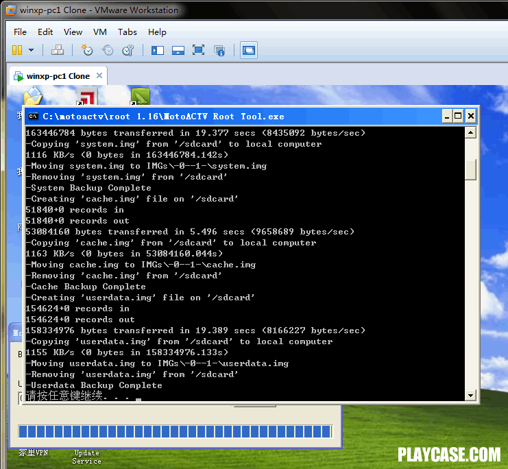Viewport: 508px width, 469px height.
Task: Click the console scrollbar up arrow
Action: pos(470,132)
